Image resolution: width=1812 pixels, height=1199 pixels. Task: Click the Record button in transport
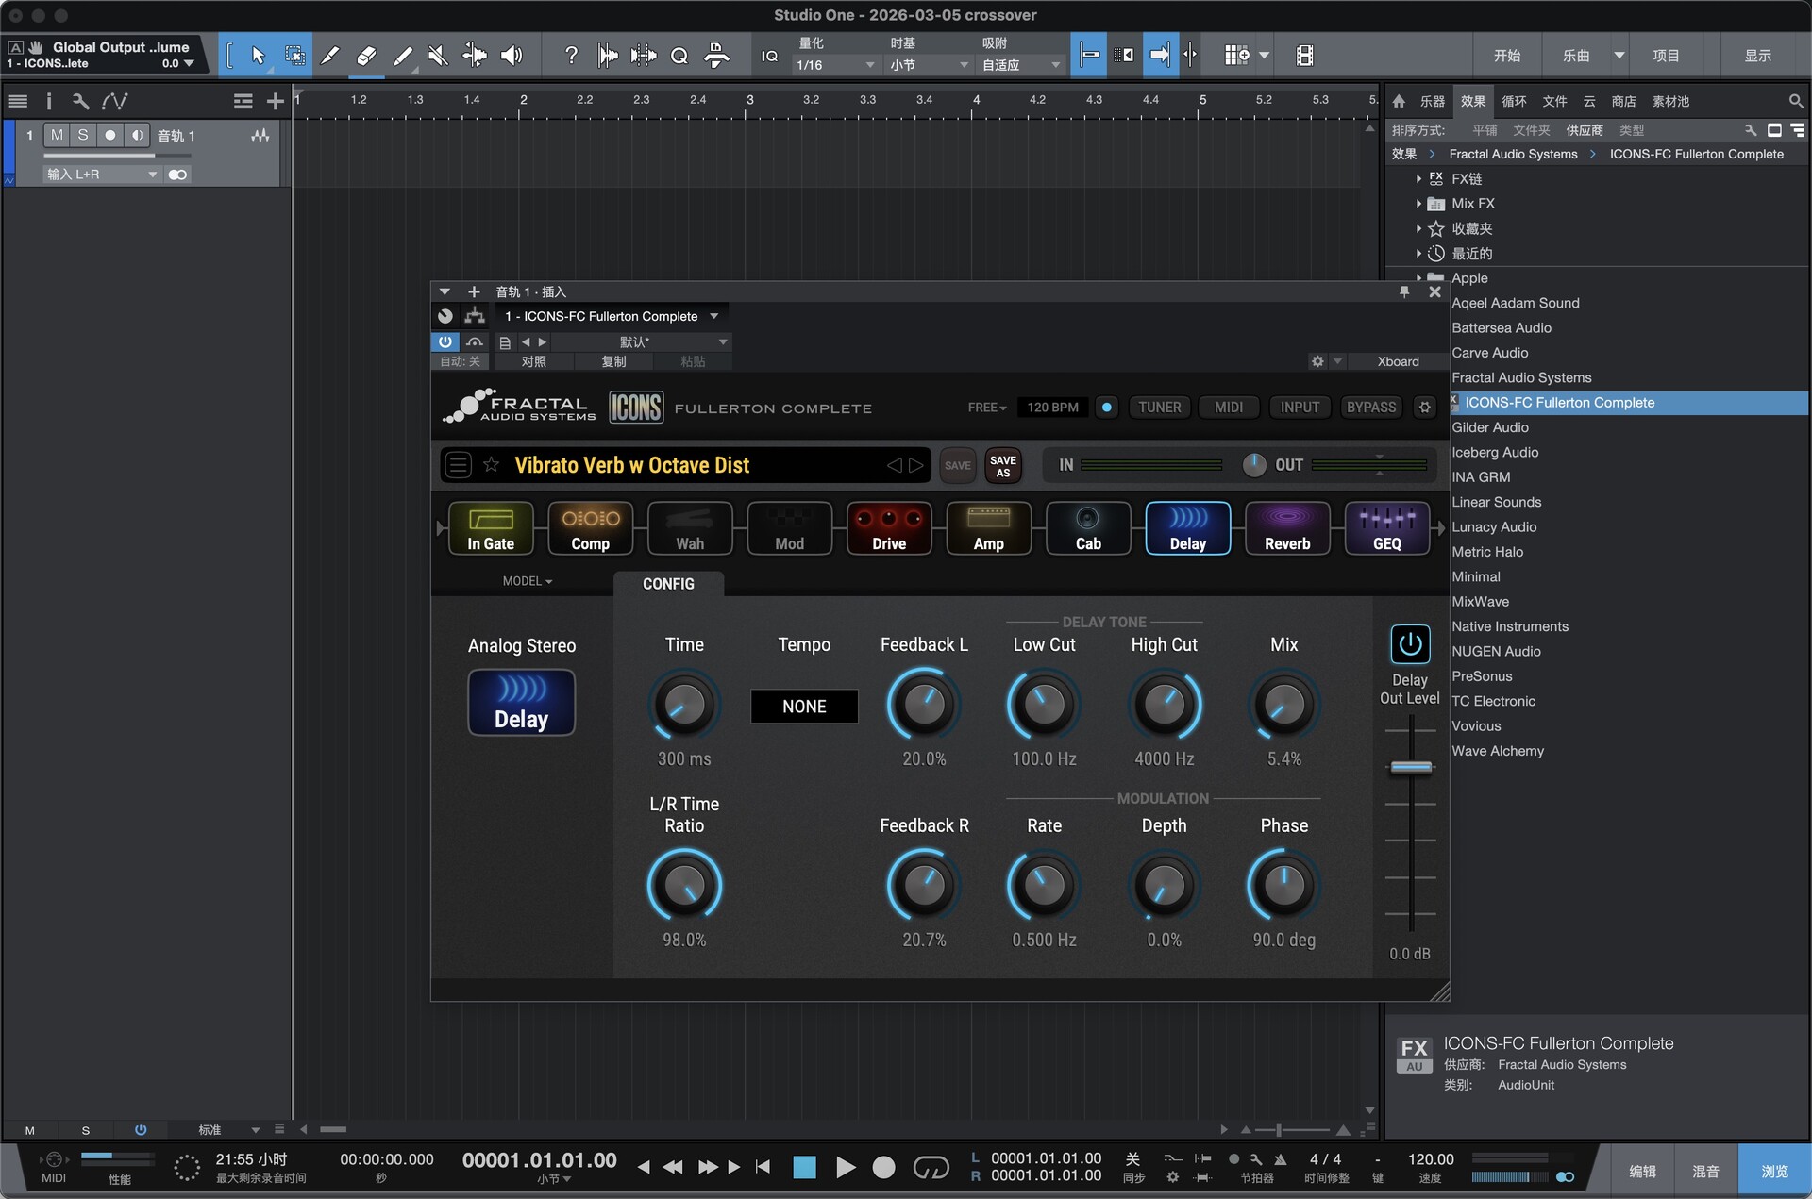883,1168
